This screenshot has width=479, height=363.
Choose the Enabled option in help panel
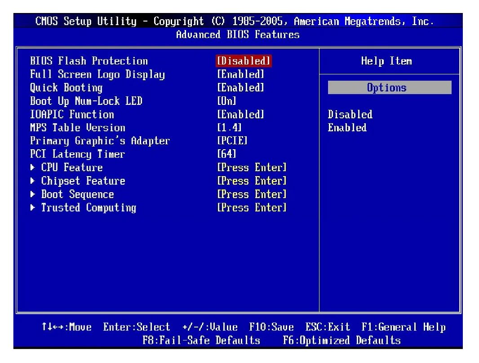coord(347,128)
